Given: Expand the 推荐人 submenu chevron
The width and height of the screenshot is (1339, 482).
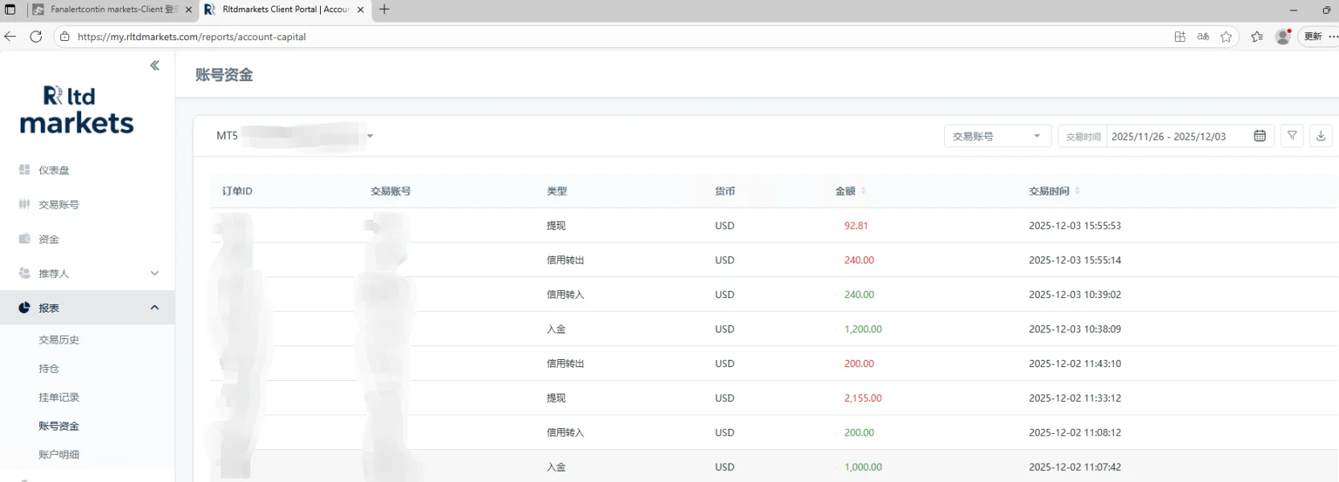Looking at the screenshot, I should [x=154, y=273].
